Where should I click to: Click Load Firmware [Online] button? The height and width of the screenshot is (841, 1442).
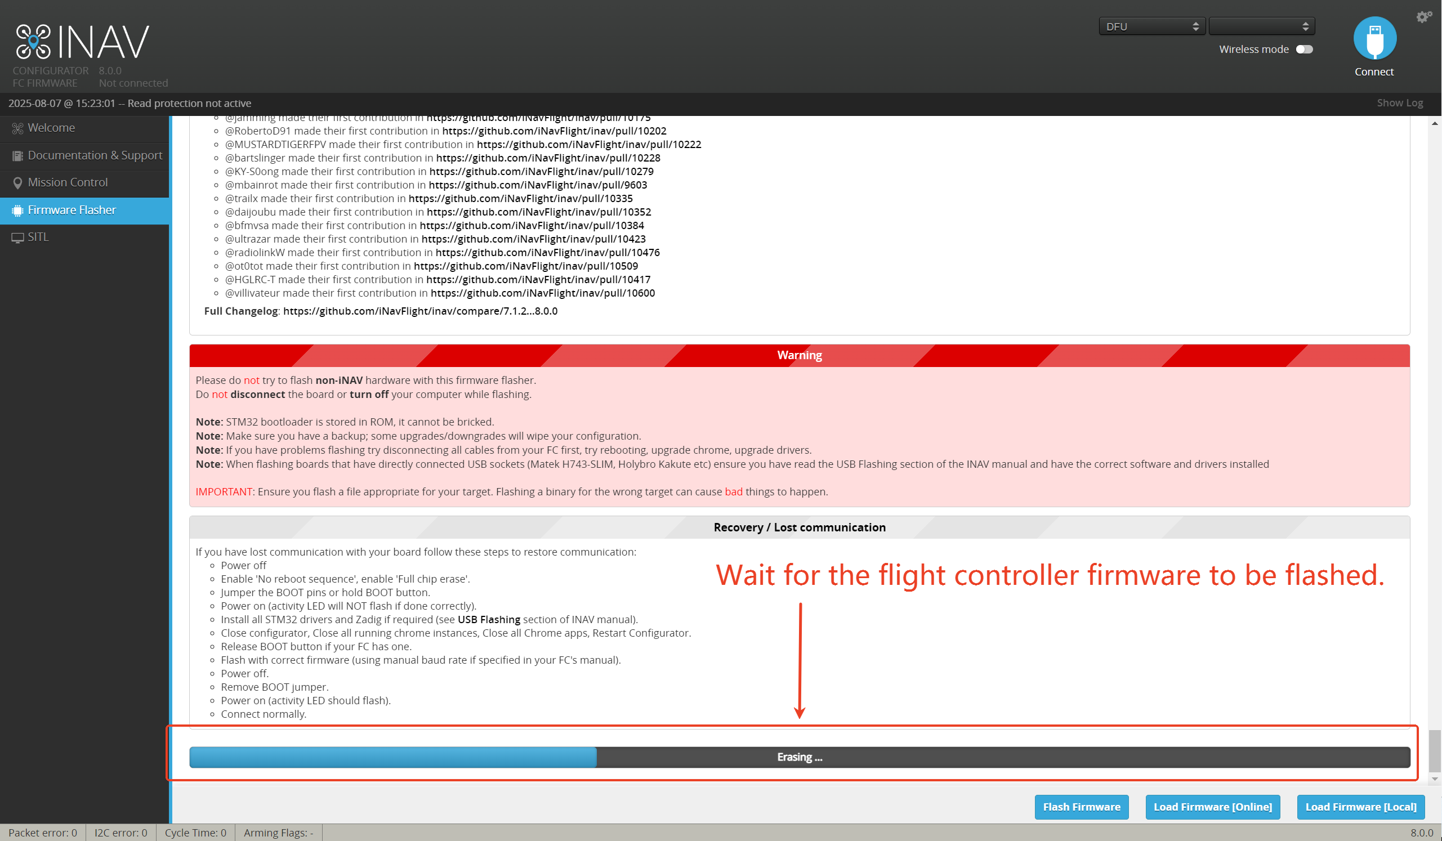[x=1212, y=807]
